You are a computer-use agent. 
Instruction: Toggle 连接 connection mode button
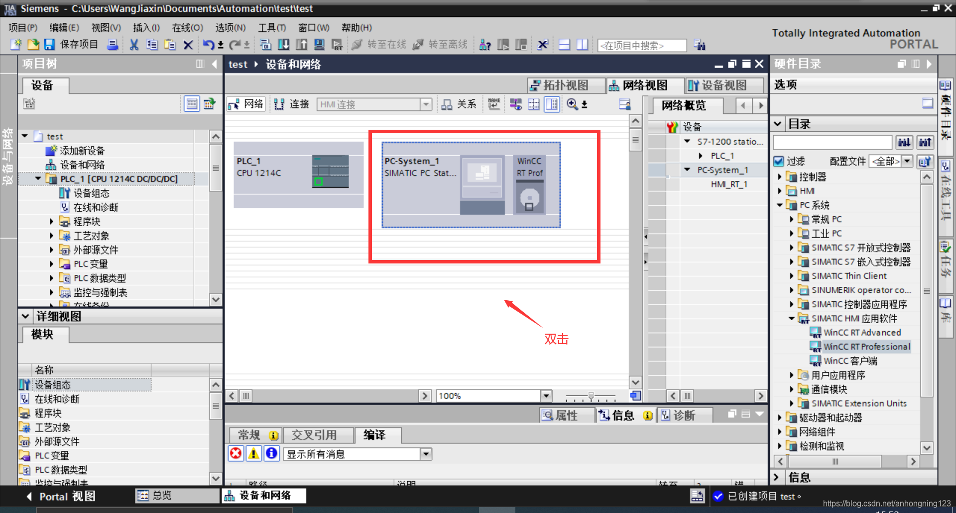coord(292,104)
